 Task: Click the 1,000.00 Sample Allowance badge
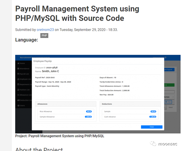88,117
